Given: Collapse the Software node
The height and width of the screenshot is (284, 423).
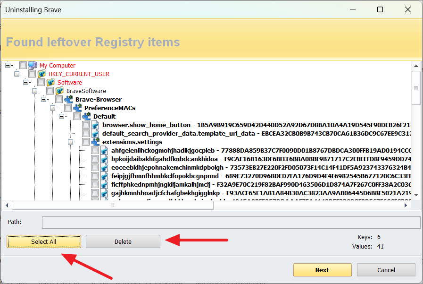Looking at the screenshot, I should [25, 82].
